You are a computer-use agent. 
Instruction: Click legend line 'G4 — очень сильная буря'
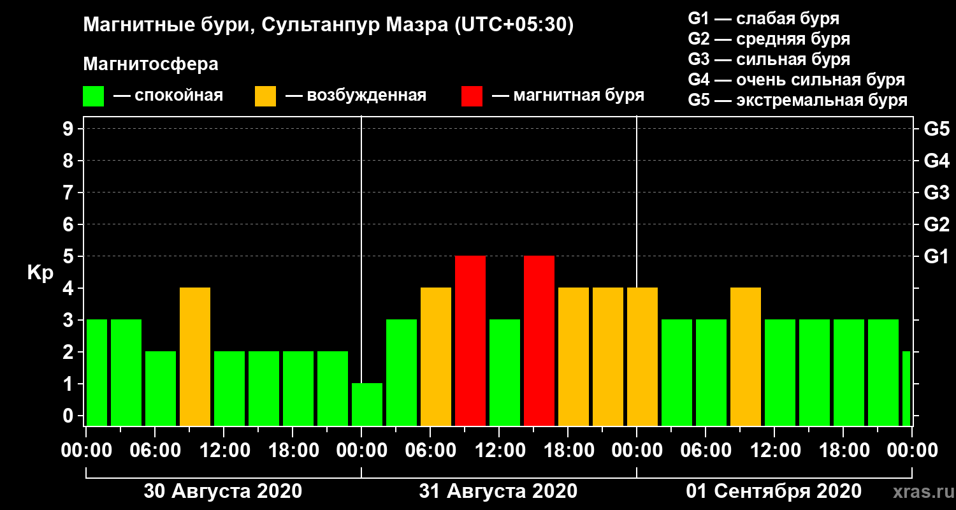point(797,80)
